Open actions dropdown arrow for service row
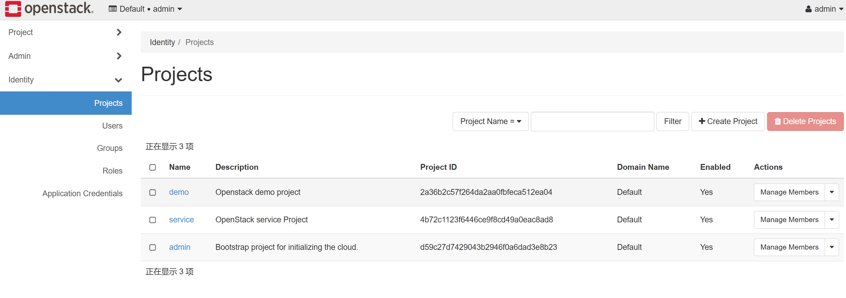This screenshot has height=298, width=846. [x=832, y=220]
